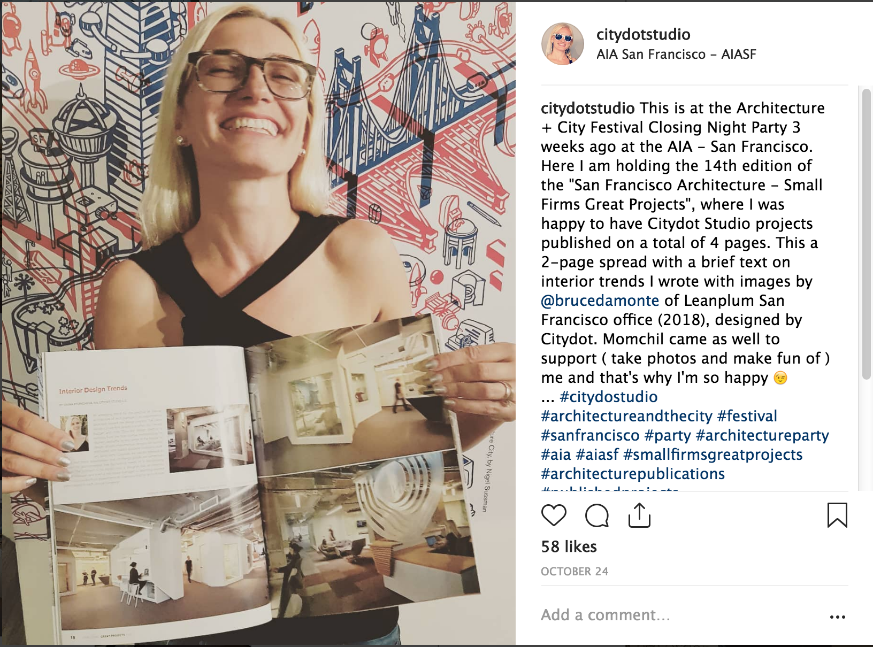This screenshot has width=873, height=647.
Task: Open more options three-dot menu
Action: click(x=838, y=617)
